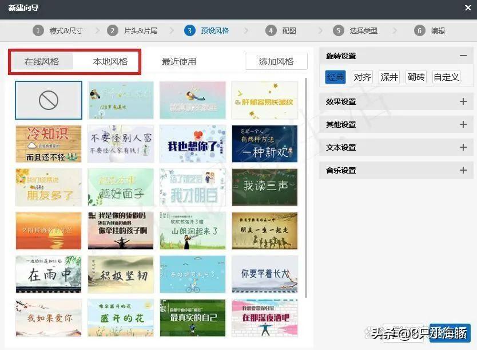
Task: Choose the 一种新欢 style thumbnail
Action: [x=265, y=143]
